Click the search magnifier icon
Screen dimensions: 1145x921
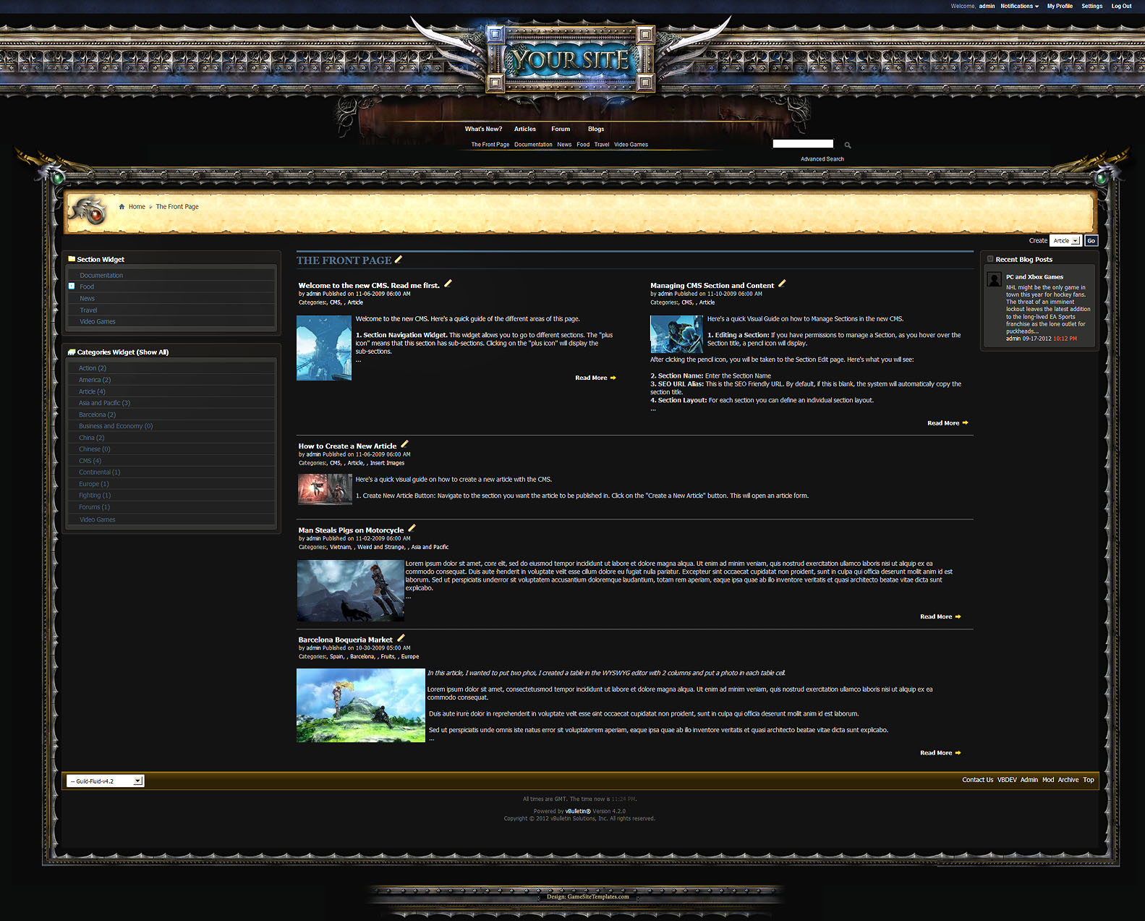coord(847,145)
